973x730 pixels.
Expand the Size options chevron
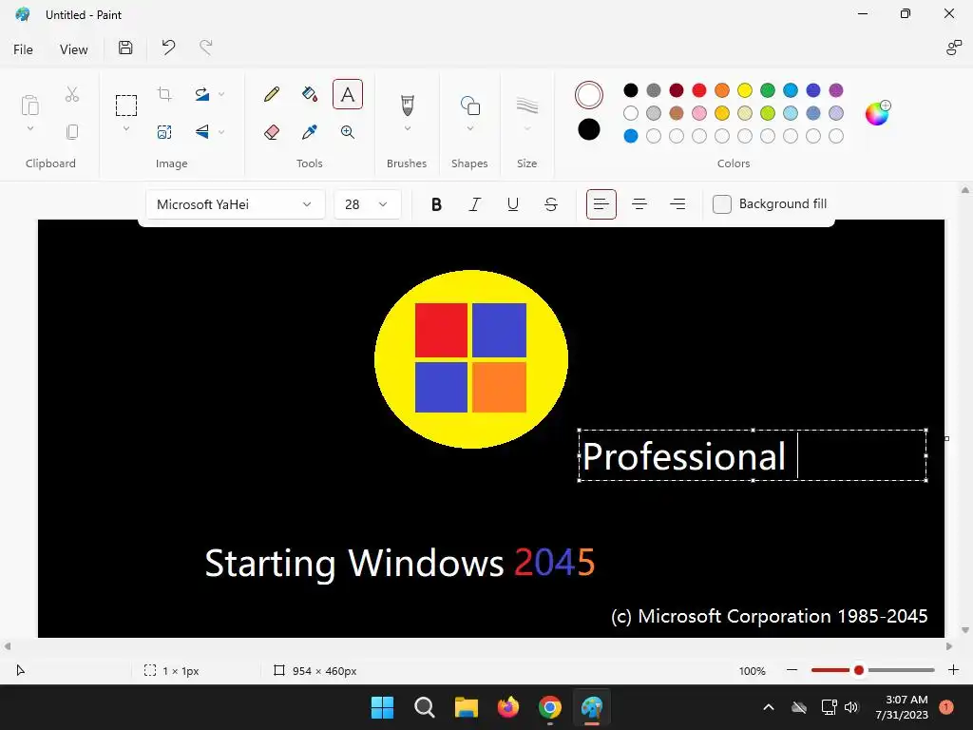[526, 128]
